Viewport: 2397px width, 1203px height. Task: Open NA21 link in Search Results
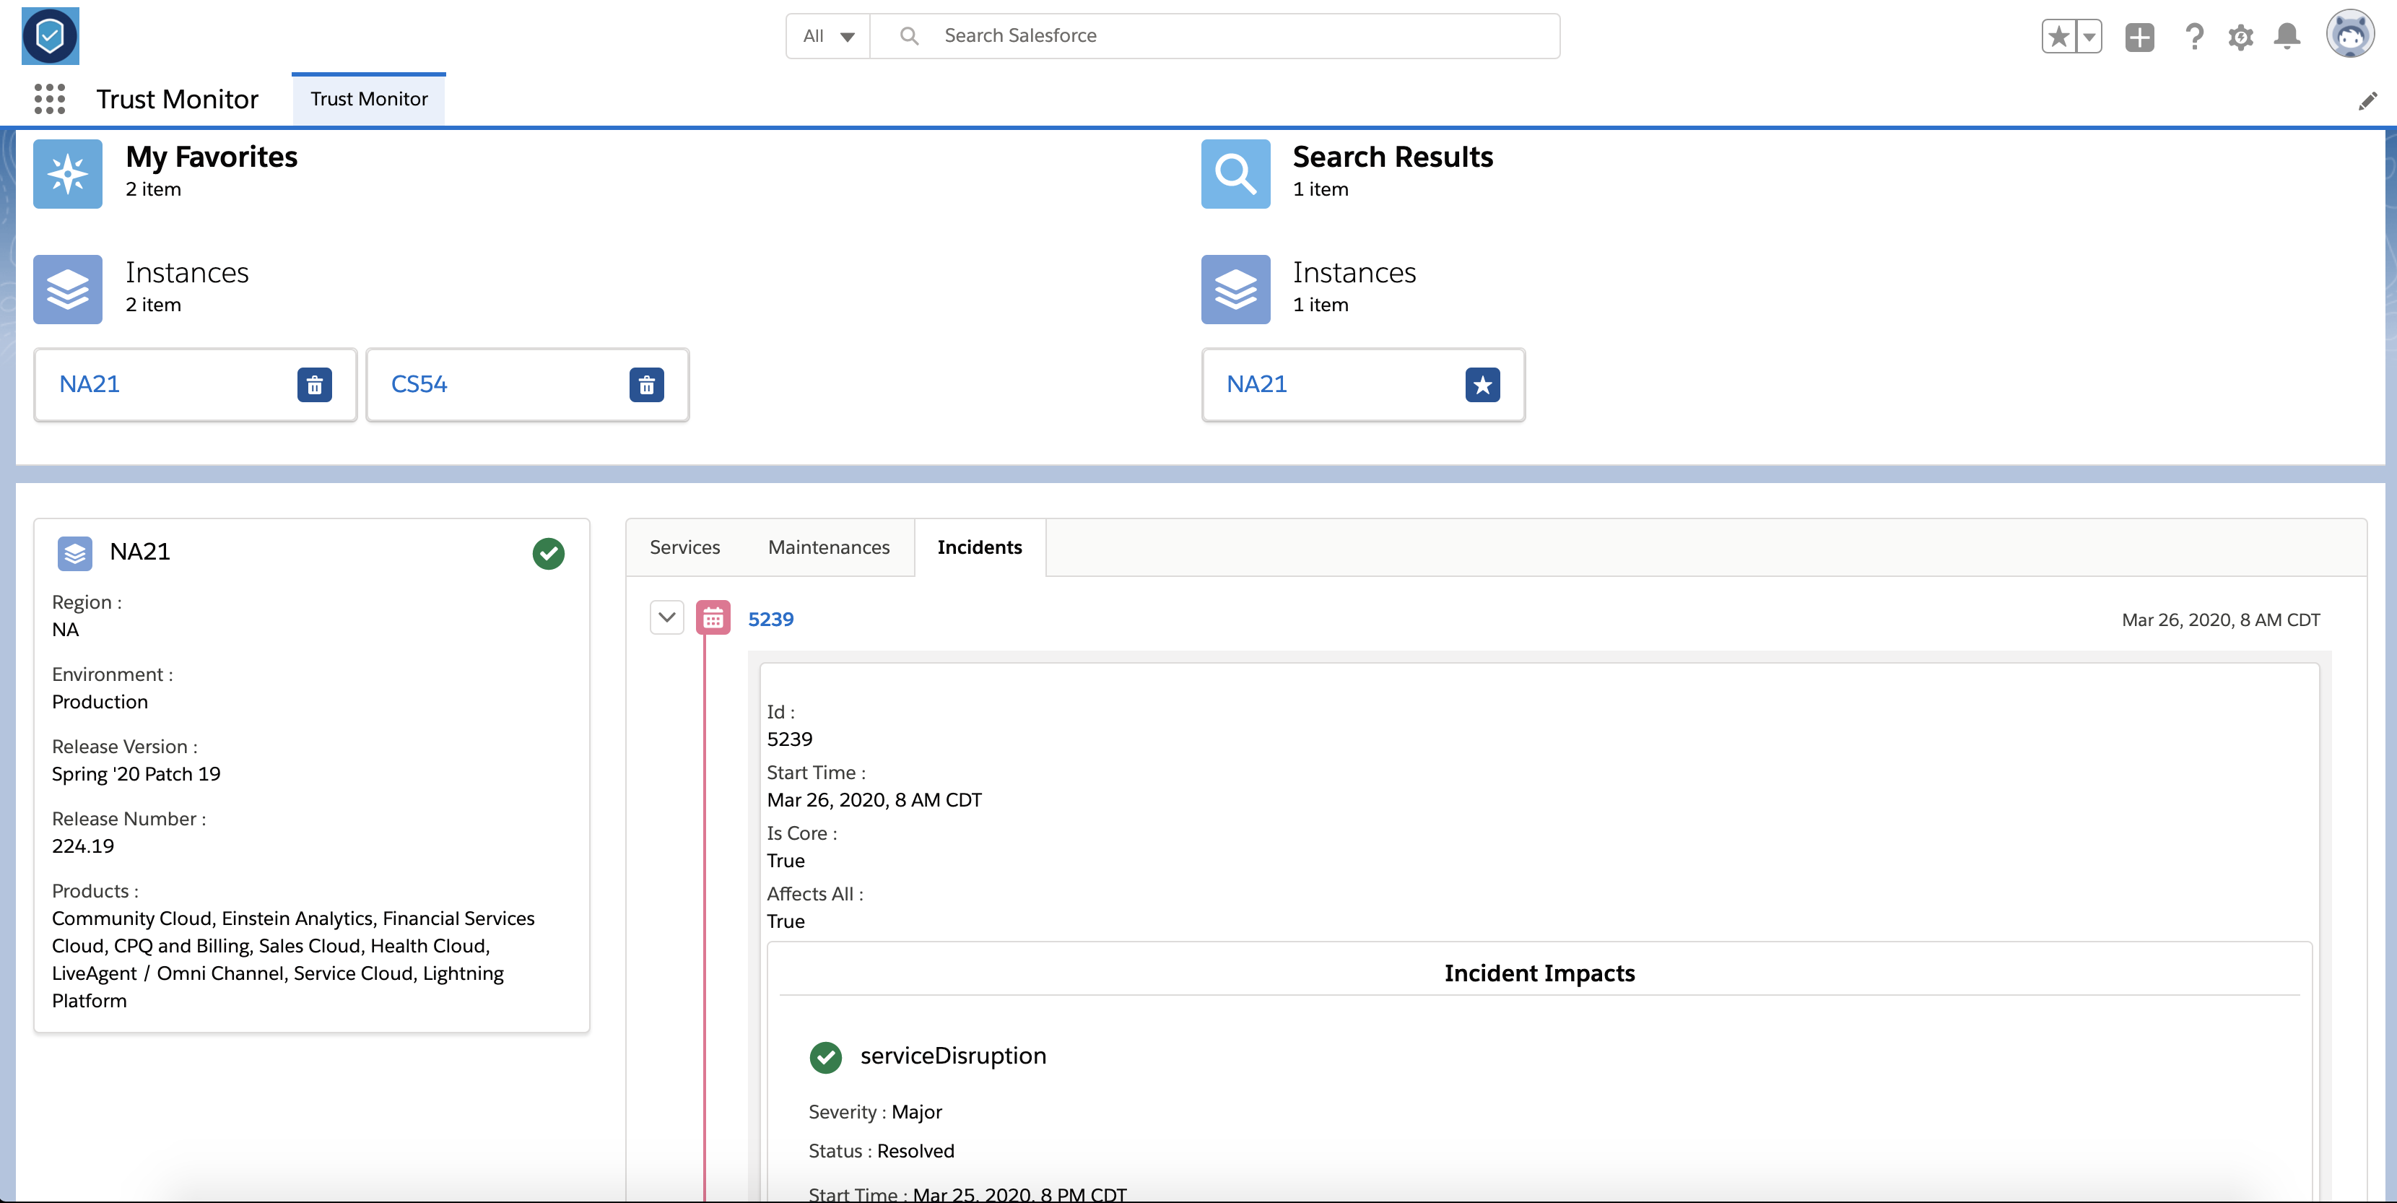[1256, 383]
